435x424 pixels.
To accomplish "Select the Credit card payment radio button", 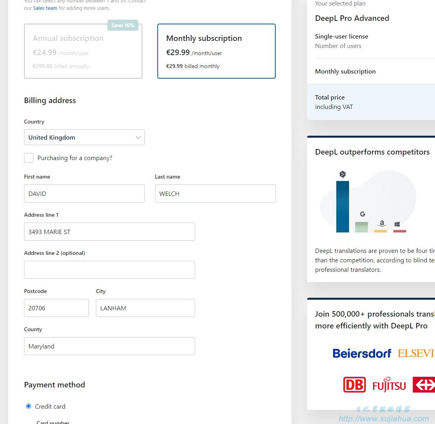I will tap(29, 406).
